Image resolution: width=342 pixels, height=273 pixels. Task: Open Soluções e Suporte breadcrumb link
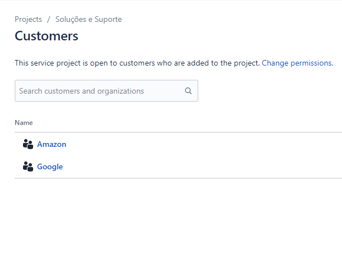tap(89, 19)
